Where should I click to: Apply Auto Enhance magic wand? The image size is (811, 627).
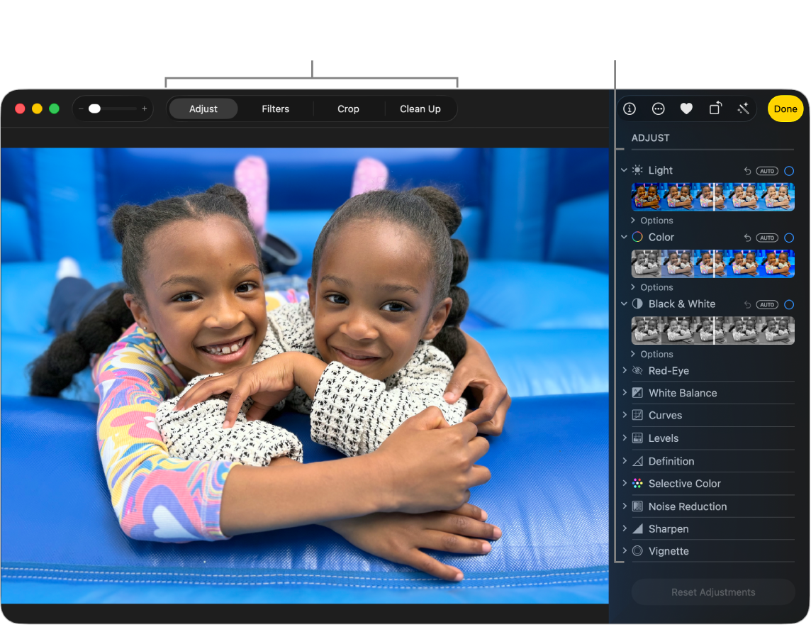pos(743,109)
